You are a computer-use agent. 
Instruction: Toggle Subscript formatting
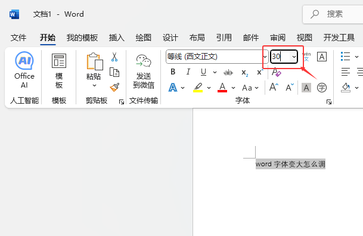[245, 73]
